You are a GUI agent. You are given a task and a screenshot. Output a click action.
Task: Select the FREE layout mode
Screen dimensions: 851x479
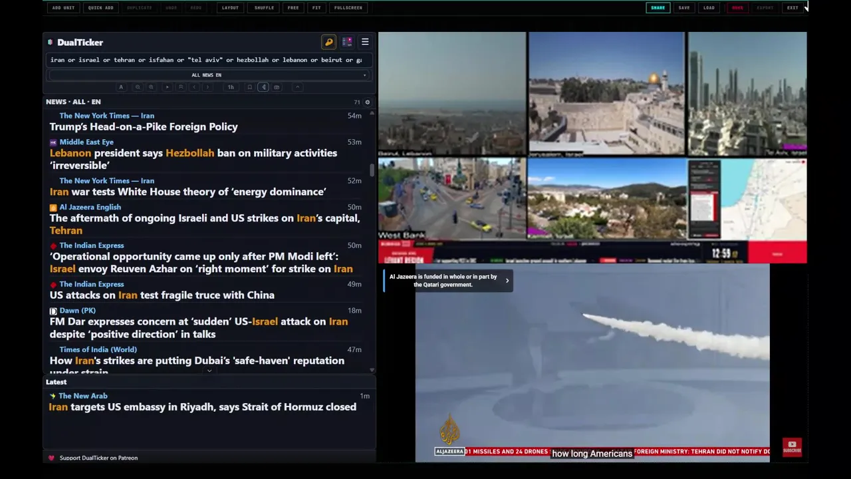tap(293, 8)
